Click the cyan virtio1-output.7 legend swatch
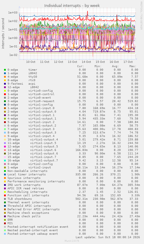 pos(5,161)
